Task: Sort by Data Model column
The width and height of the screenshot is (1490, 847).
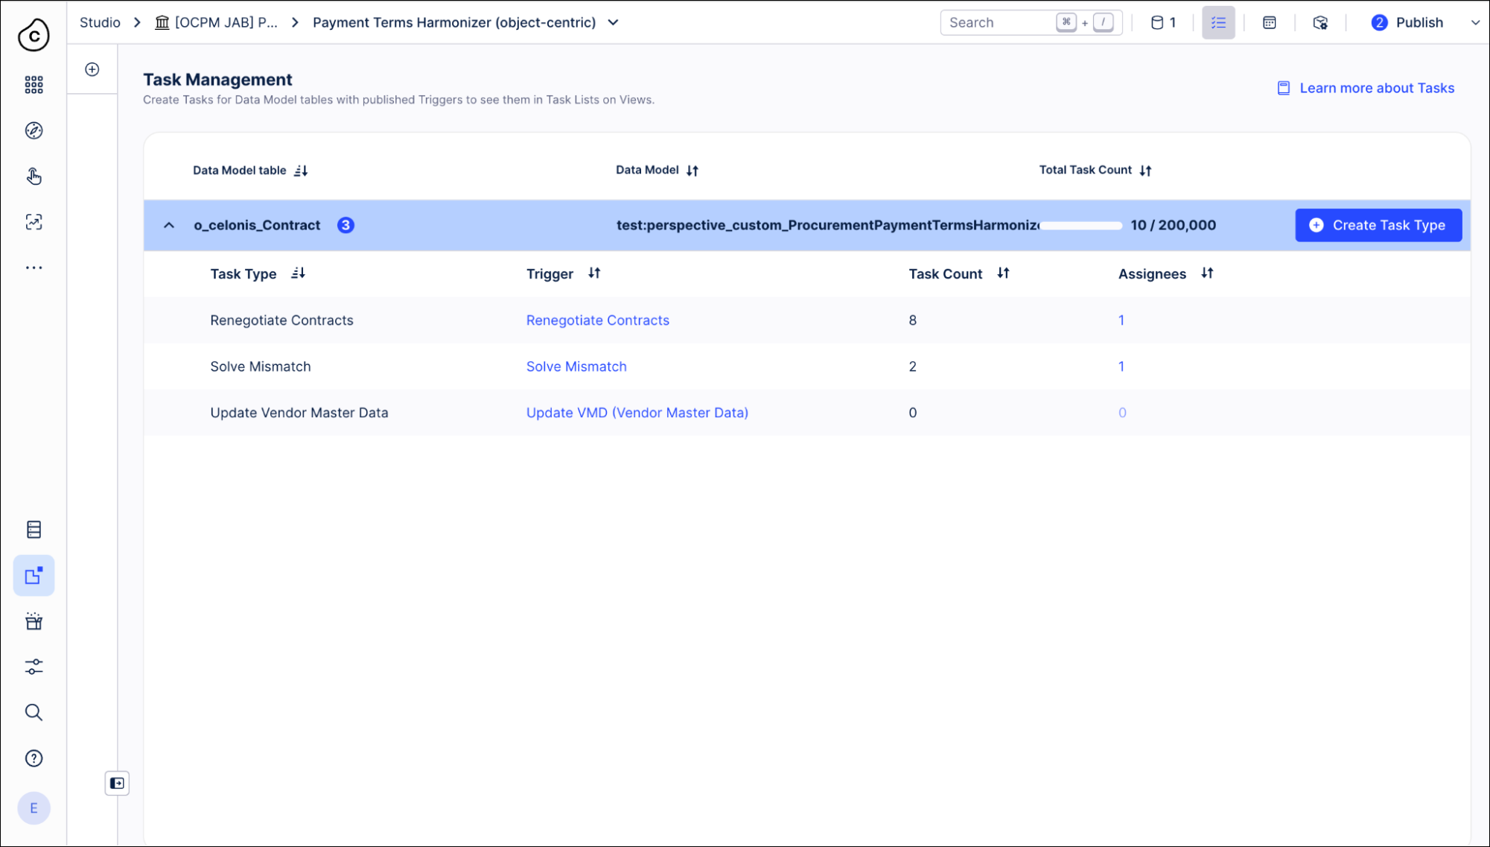Action: [693, 171]
